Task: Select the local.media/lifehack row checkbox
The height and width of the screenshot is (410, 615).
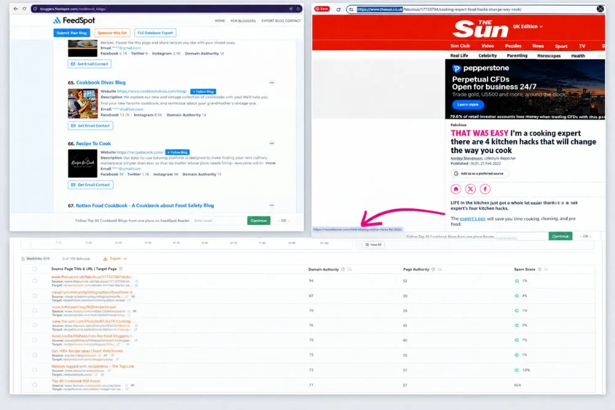Action: click(34, 340)
